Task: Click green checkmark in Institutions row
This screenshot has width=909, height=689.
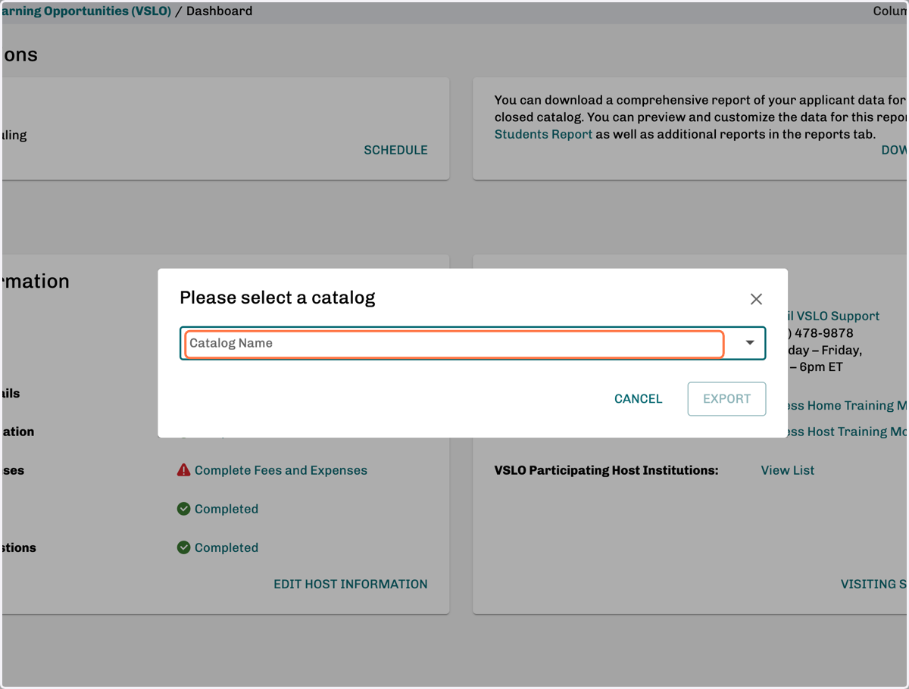Action: [183, 547]
